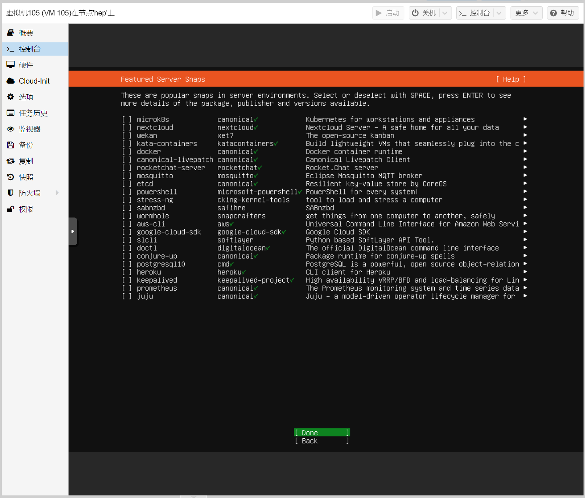The height and width of the screenshot is (498, 585).
Task: Expand details arrow for heroku row
Action: click(x=525, y=271)
